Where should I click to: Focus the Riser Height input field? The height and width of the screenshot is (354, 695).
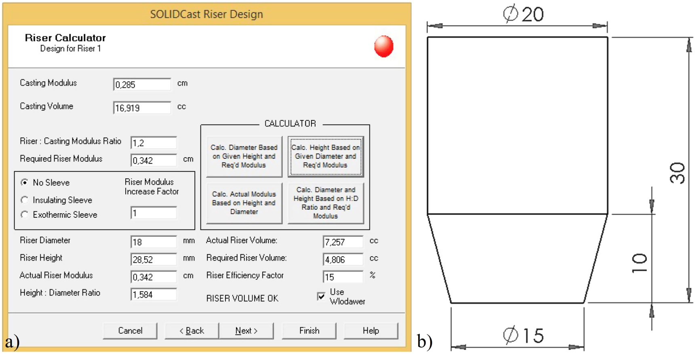tap(154, 259)
